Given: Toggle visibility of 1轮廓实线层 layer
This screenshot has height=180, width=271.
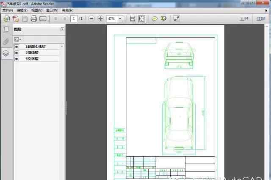Looking at the screenshot, I should (17, 46).
